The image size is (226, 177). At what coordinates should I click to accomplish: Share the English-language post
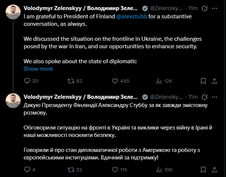(214, 81)
